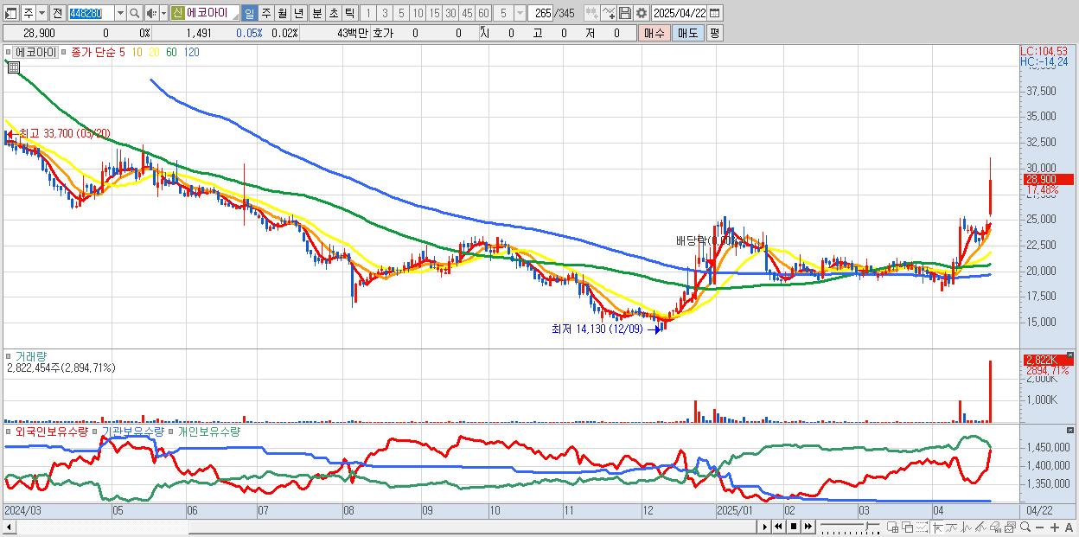The width and height of the screenshot is (1079, 537).
Task: Click the play forward button at bottom
Action: point(764,527)
